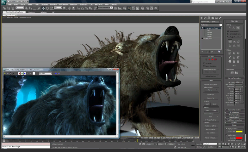Open the Rendering menu
The image size is (248, 152).
tap(73, 4)
